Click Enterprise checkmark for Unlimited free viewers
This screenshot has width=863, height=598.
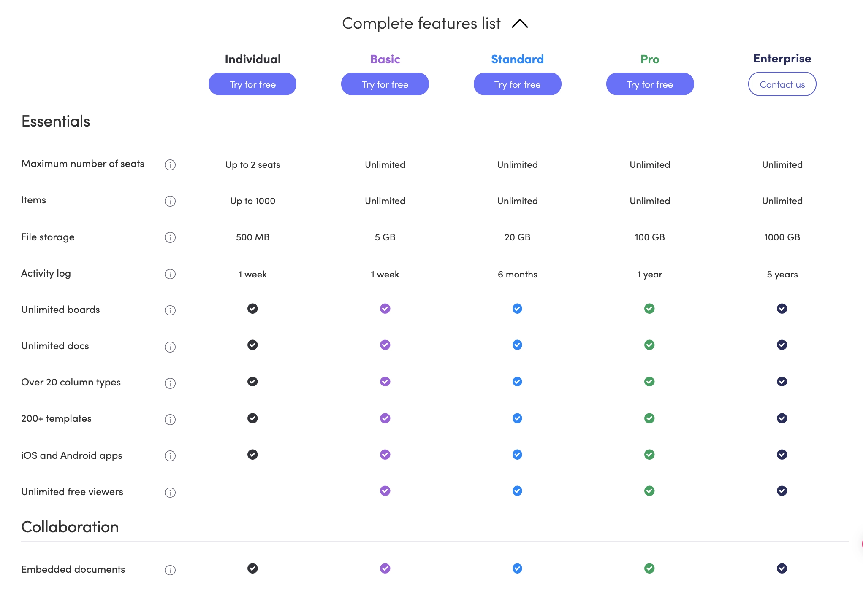782,491
